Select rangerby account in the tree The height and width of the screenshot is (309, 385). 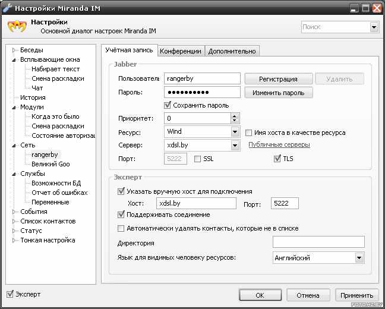click(x=45, y=154)
